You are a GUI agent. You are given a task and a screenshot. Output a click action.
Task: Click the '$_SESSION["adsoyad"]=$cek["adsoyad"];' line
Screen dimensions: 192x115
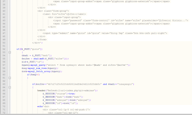67,100
